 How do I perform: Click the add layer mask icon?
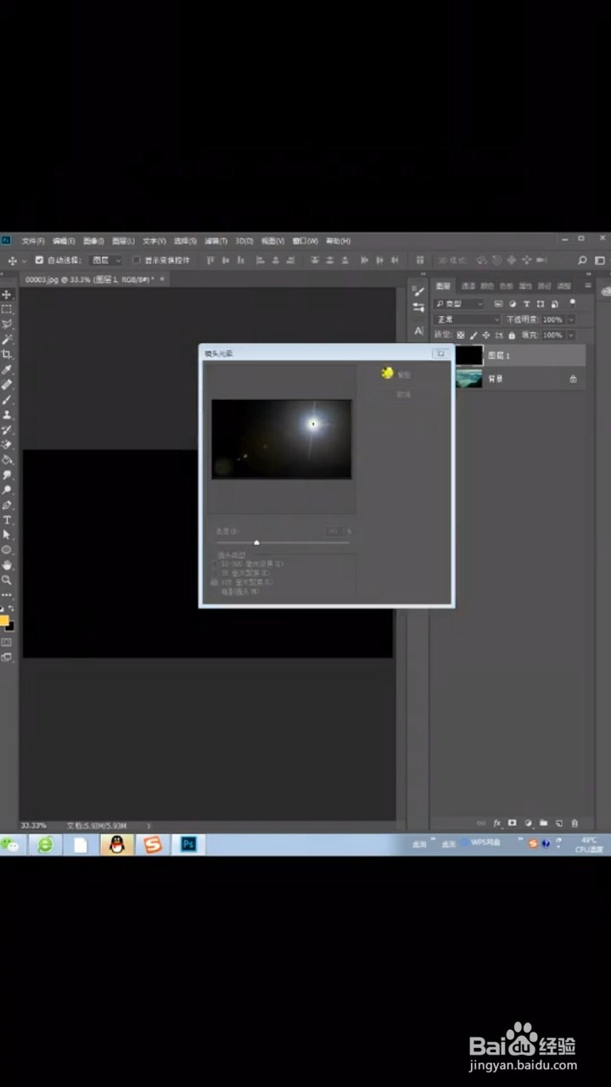[x=513, y=823]
